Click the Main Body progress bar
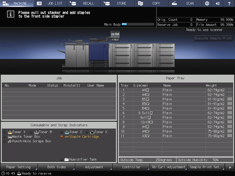This screenshot has width=235, height=176. coord(138,24)
